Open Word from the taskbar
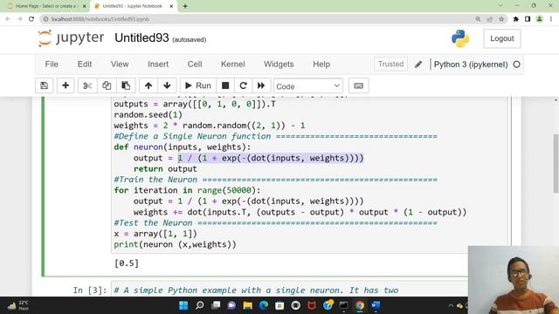Viewport: 559px width, 314px height. point(376,305)
